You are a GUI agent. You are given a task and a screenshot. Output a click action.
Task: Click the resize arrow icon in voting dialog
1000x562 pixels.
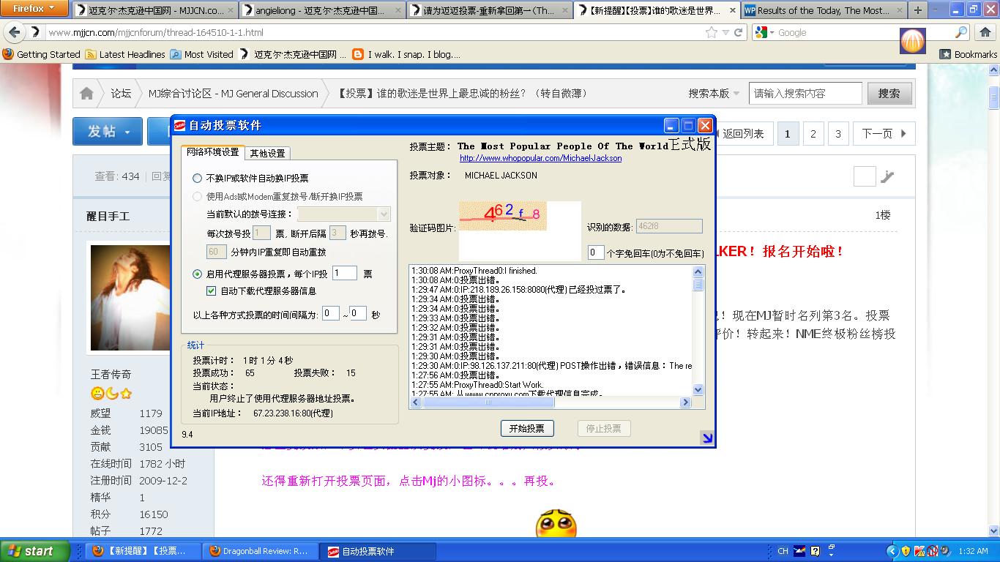[706, 438]
